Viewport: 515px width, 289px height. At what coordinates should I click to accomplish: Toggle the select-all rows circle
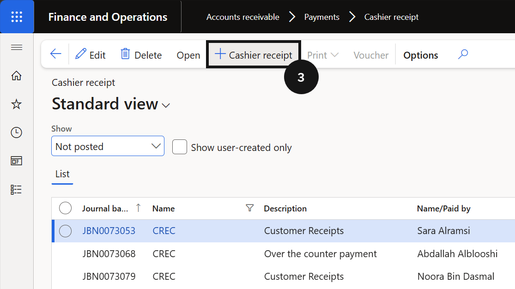point(66,208)
